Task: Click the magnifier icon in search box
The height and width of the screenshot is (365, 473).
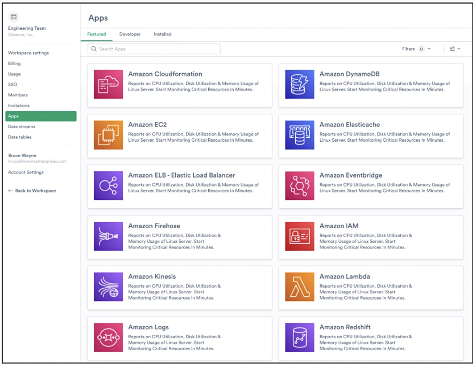Action: pyautogui.click(x=94, y=49)
